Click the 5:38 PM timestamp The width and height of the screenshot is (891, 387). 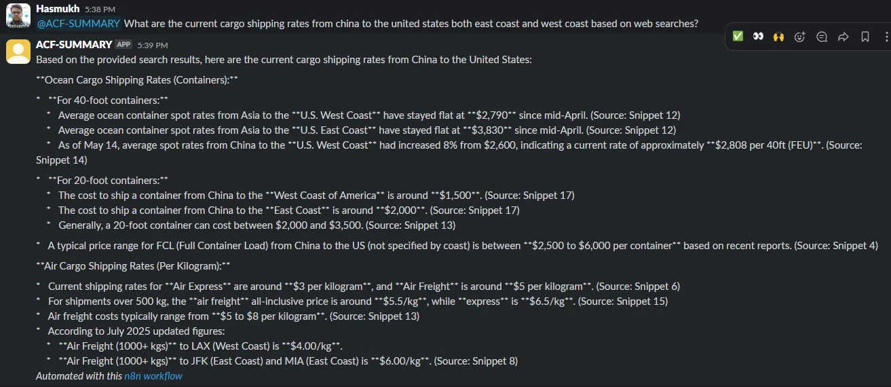pyautogui.click(x=100, y=10)
